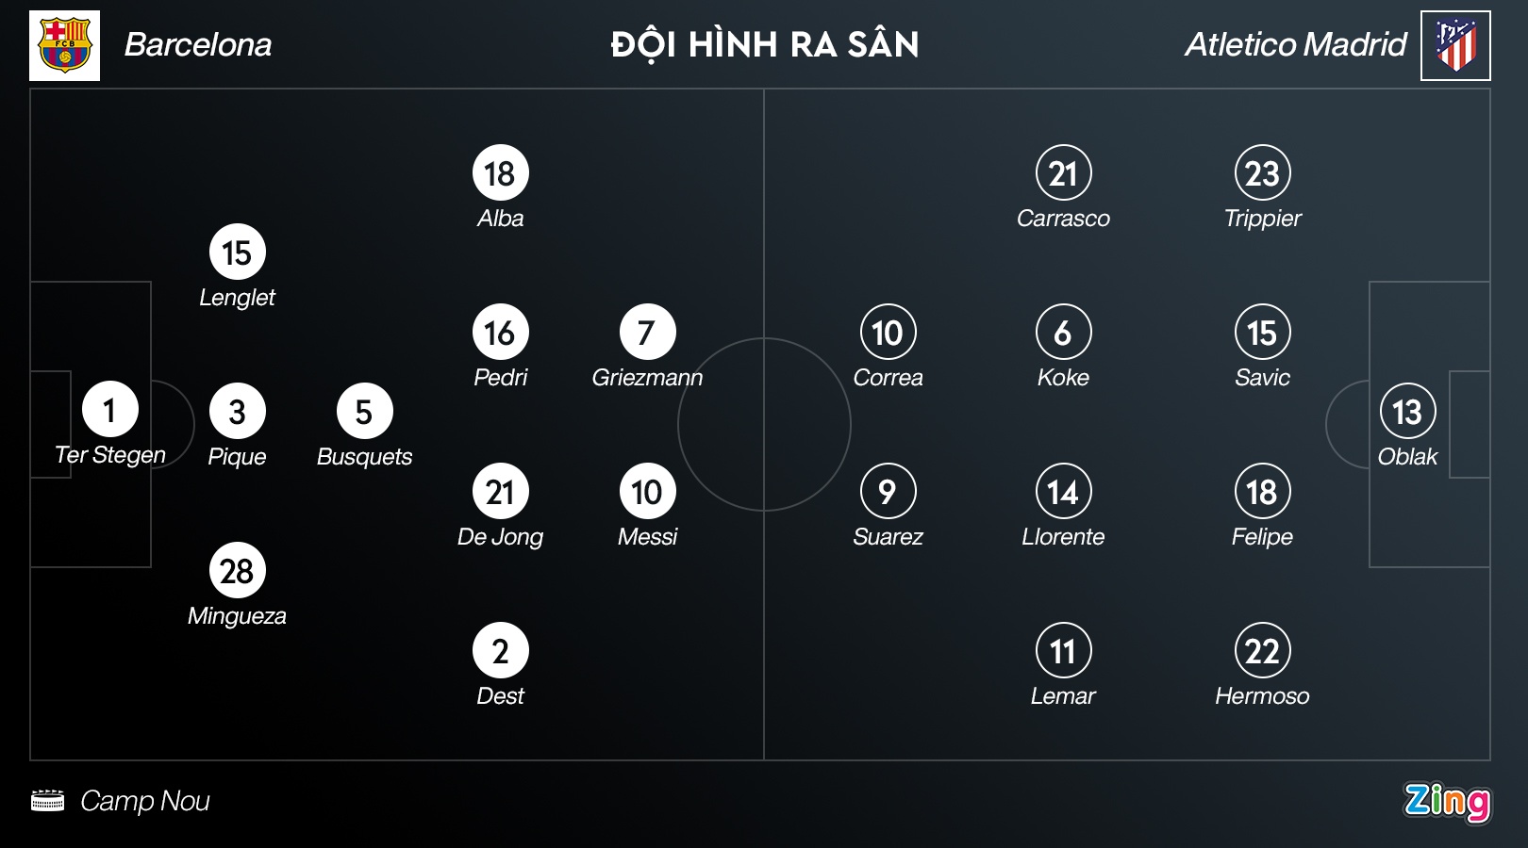Select Messi's number 10 badge
1528x848 pixels.
click(647, 491)
